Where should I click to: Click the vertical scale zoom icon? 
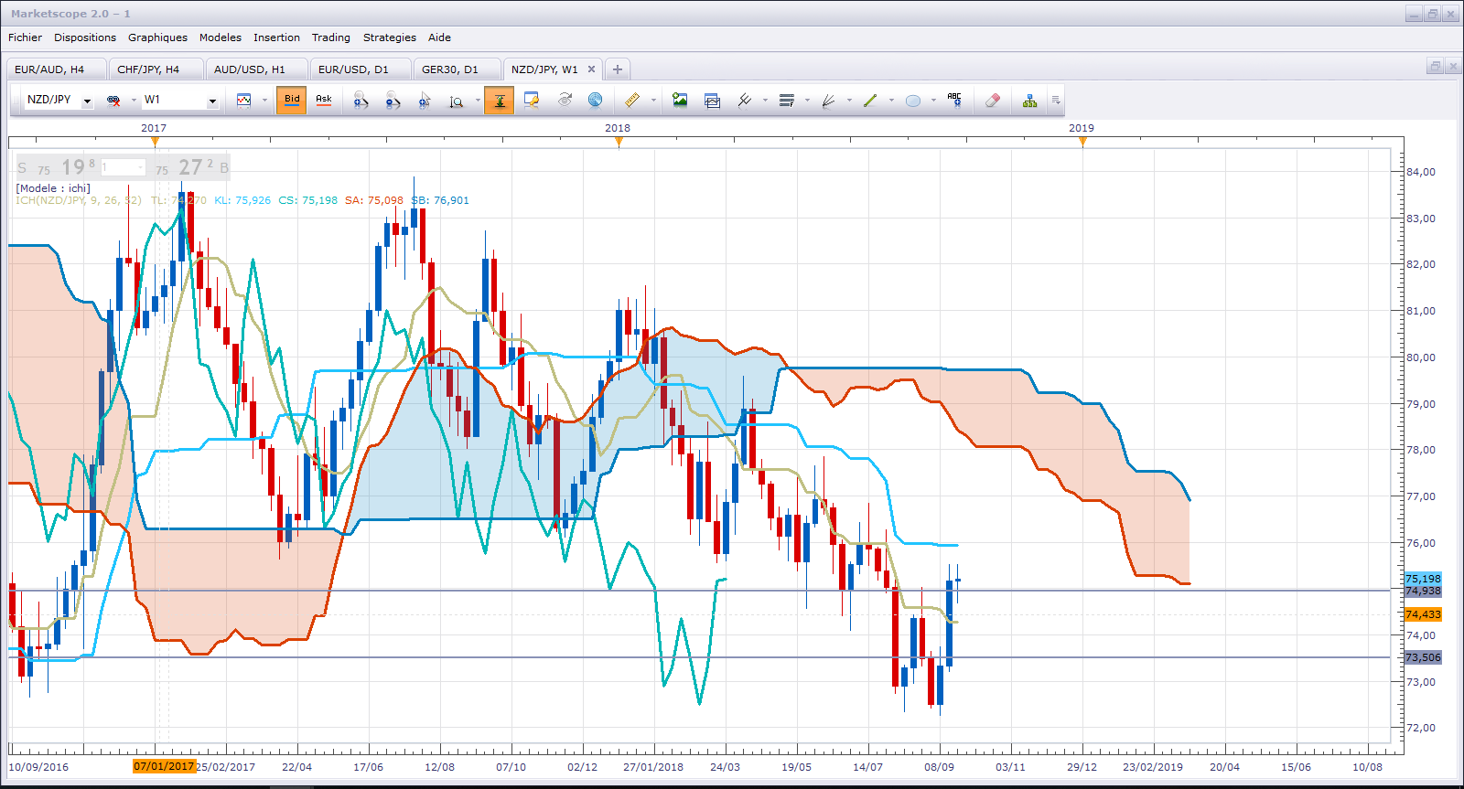[x=456, y=101]
